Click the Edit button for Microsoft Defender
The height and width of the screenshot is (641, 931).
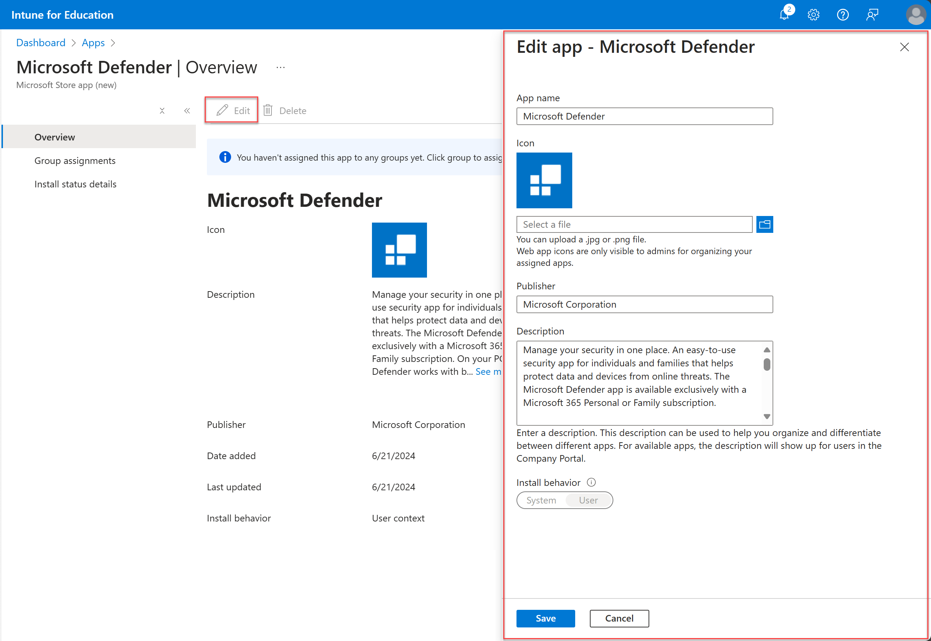(233, 110)
